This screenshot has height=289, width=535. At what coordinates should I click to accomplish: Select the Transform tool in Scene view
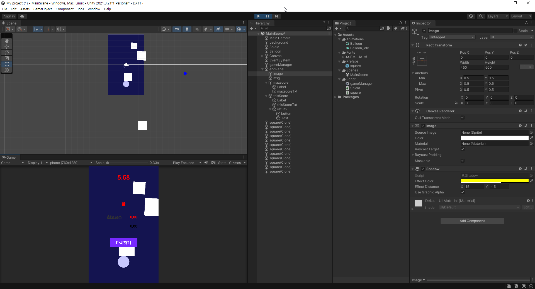click(x=7, y=70)
